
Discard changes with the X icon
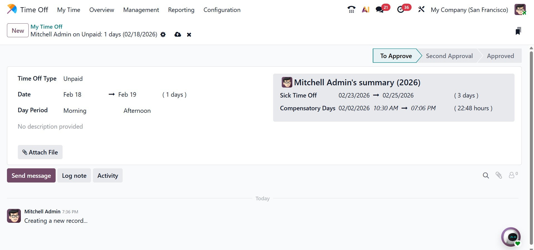point(189,35)
